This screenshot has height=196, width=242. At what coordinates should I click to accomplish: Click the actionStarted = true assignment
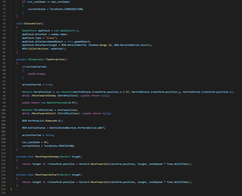(x=37, y=85)
